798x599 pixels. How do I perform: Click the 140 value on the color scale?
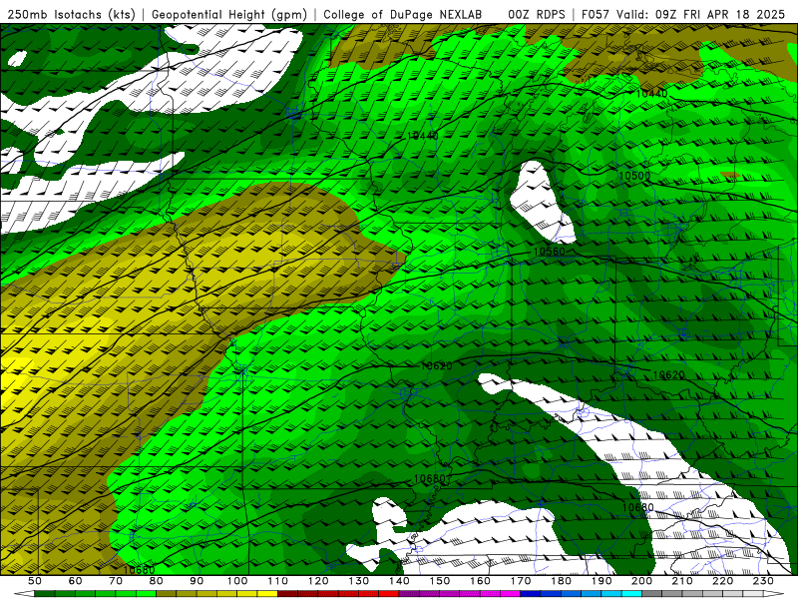click(x=399, y=581)
